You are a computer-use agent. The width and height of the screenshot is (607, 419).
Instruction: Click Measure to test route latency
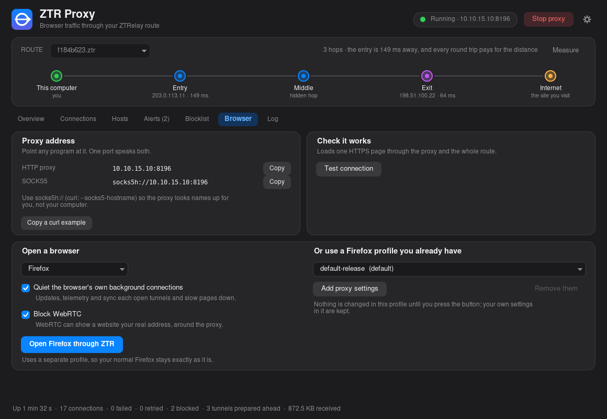[566, 50]
